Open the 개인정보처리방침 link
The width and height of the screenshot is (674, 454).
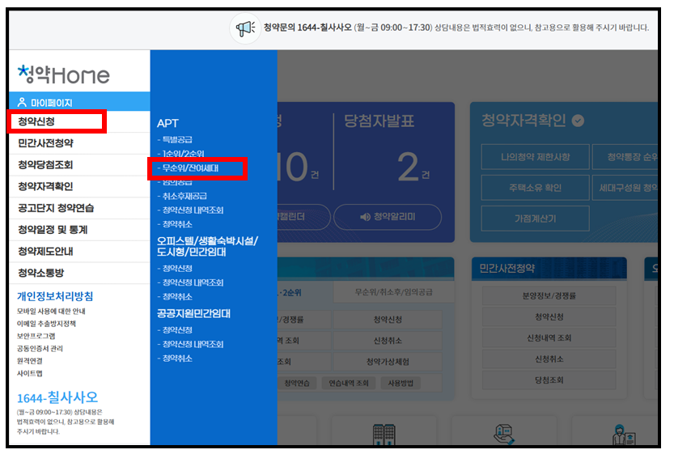[55, 296]
